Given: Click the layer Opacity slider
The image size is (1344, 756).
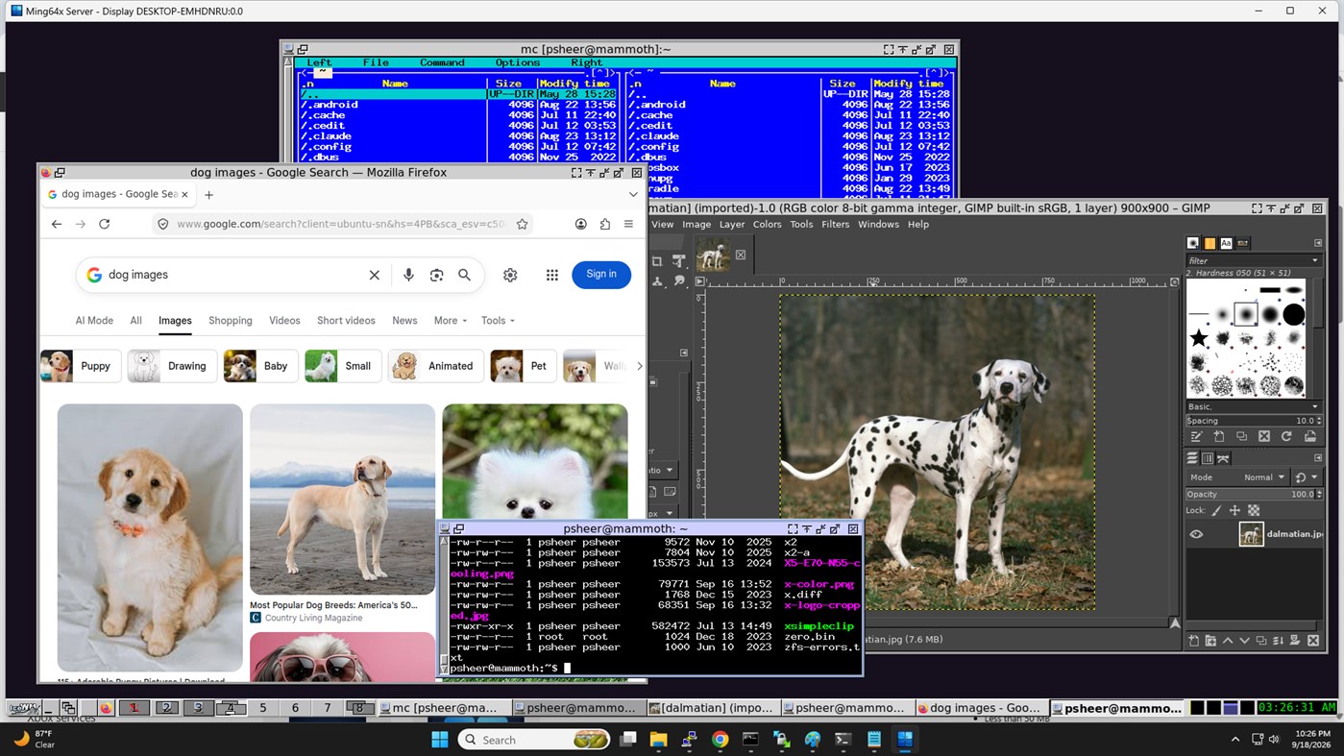Looking at the screenshot, I should click(1253, 495).
